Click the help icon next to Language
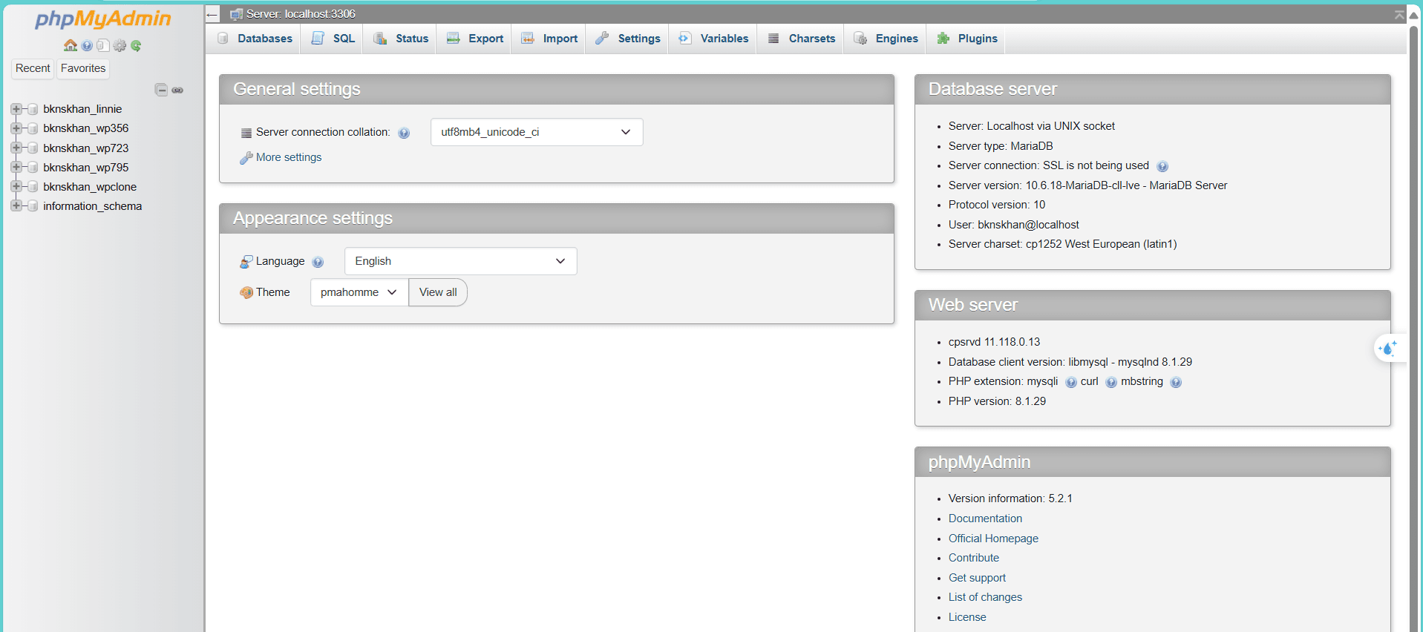The height and width of the screenshot is (632, 1423). tap(318, 262)
